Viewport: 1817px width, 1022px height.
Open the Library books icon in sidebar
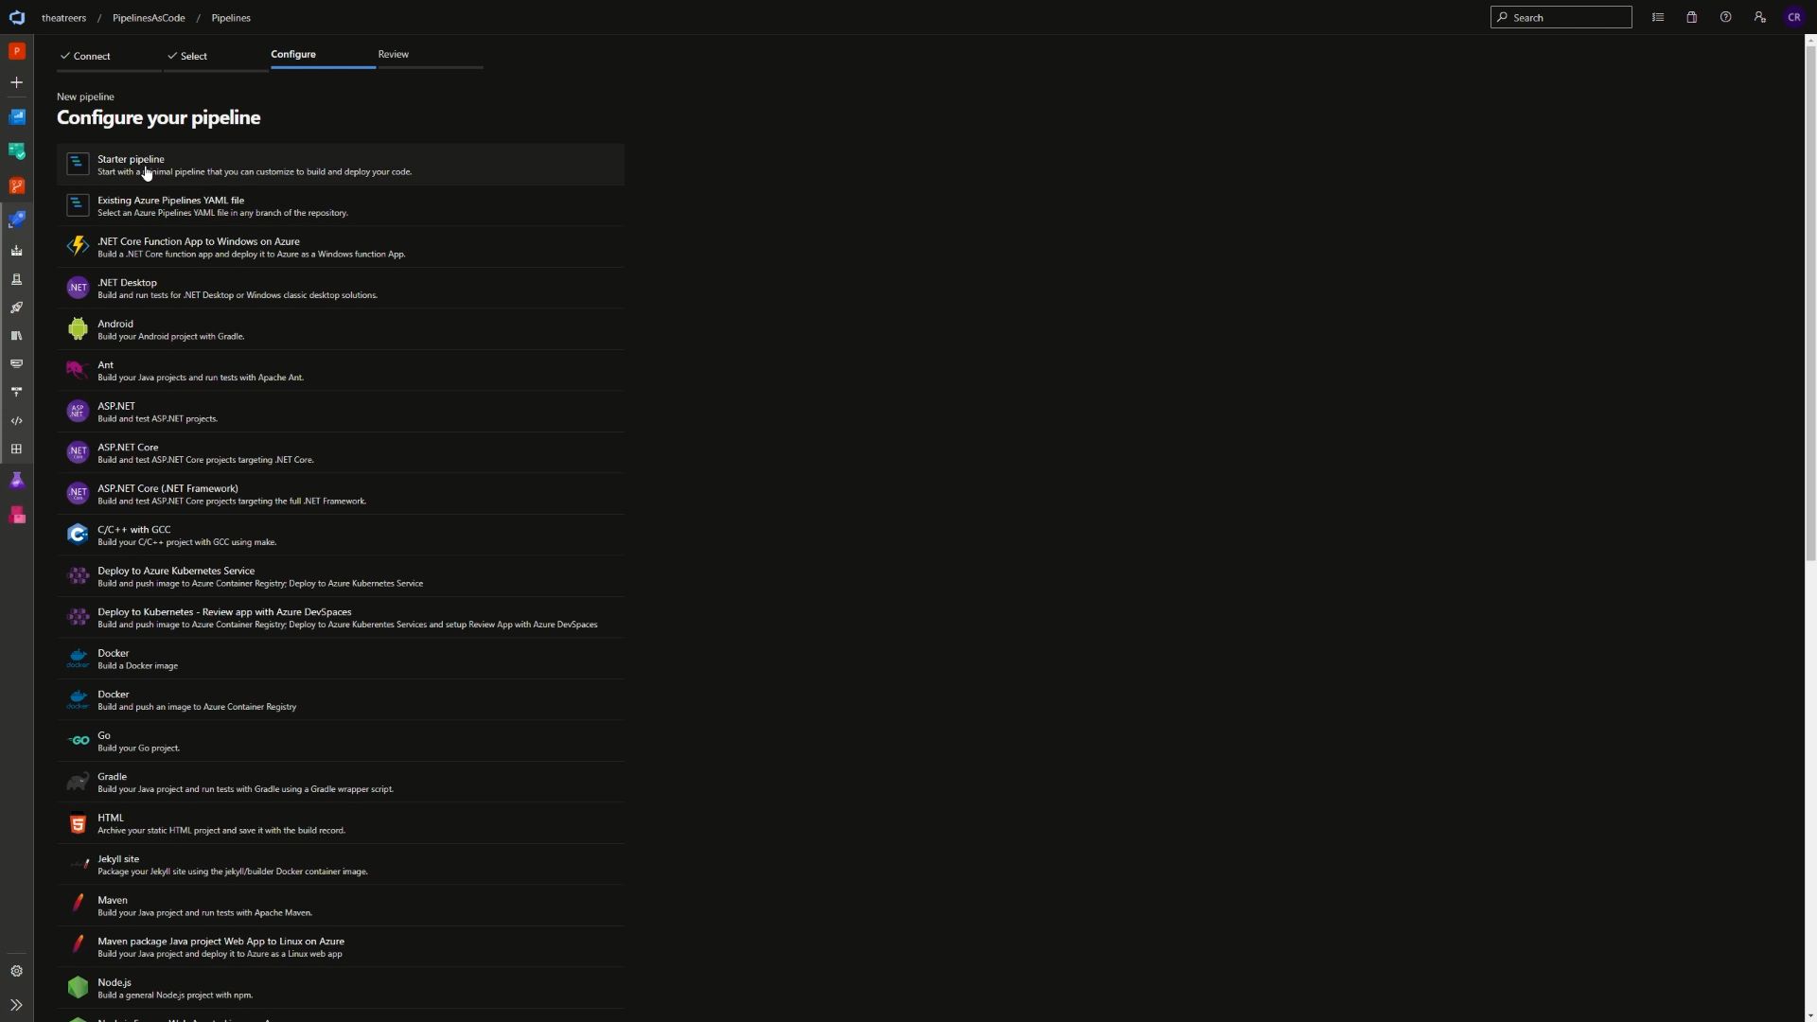coord(16,336)
